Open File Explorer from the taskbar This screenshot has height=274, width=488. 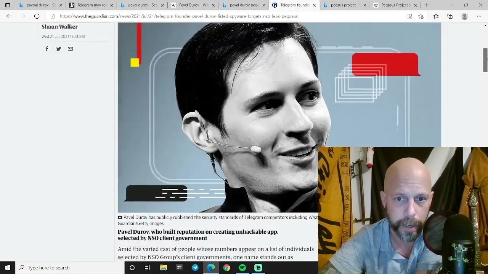pos(164,268)
